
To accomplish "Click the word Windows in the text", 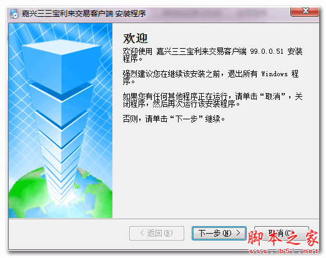I will pos(274,74).
